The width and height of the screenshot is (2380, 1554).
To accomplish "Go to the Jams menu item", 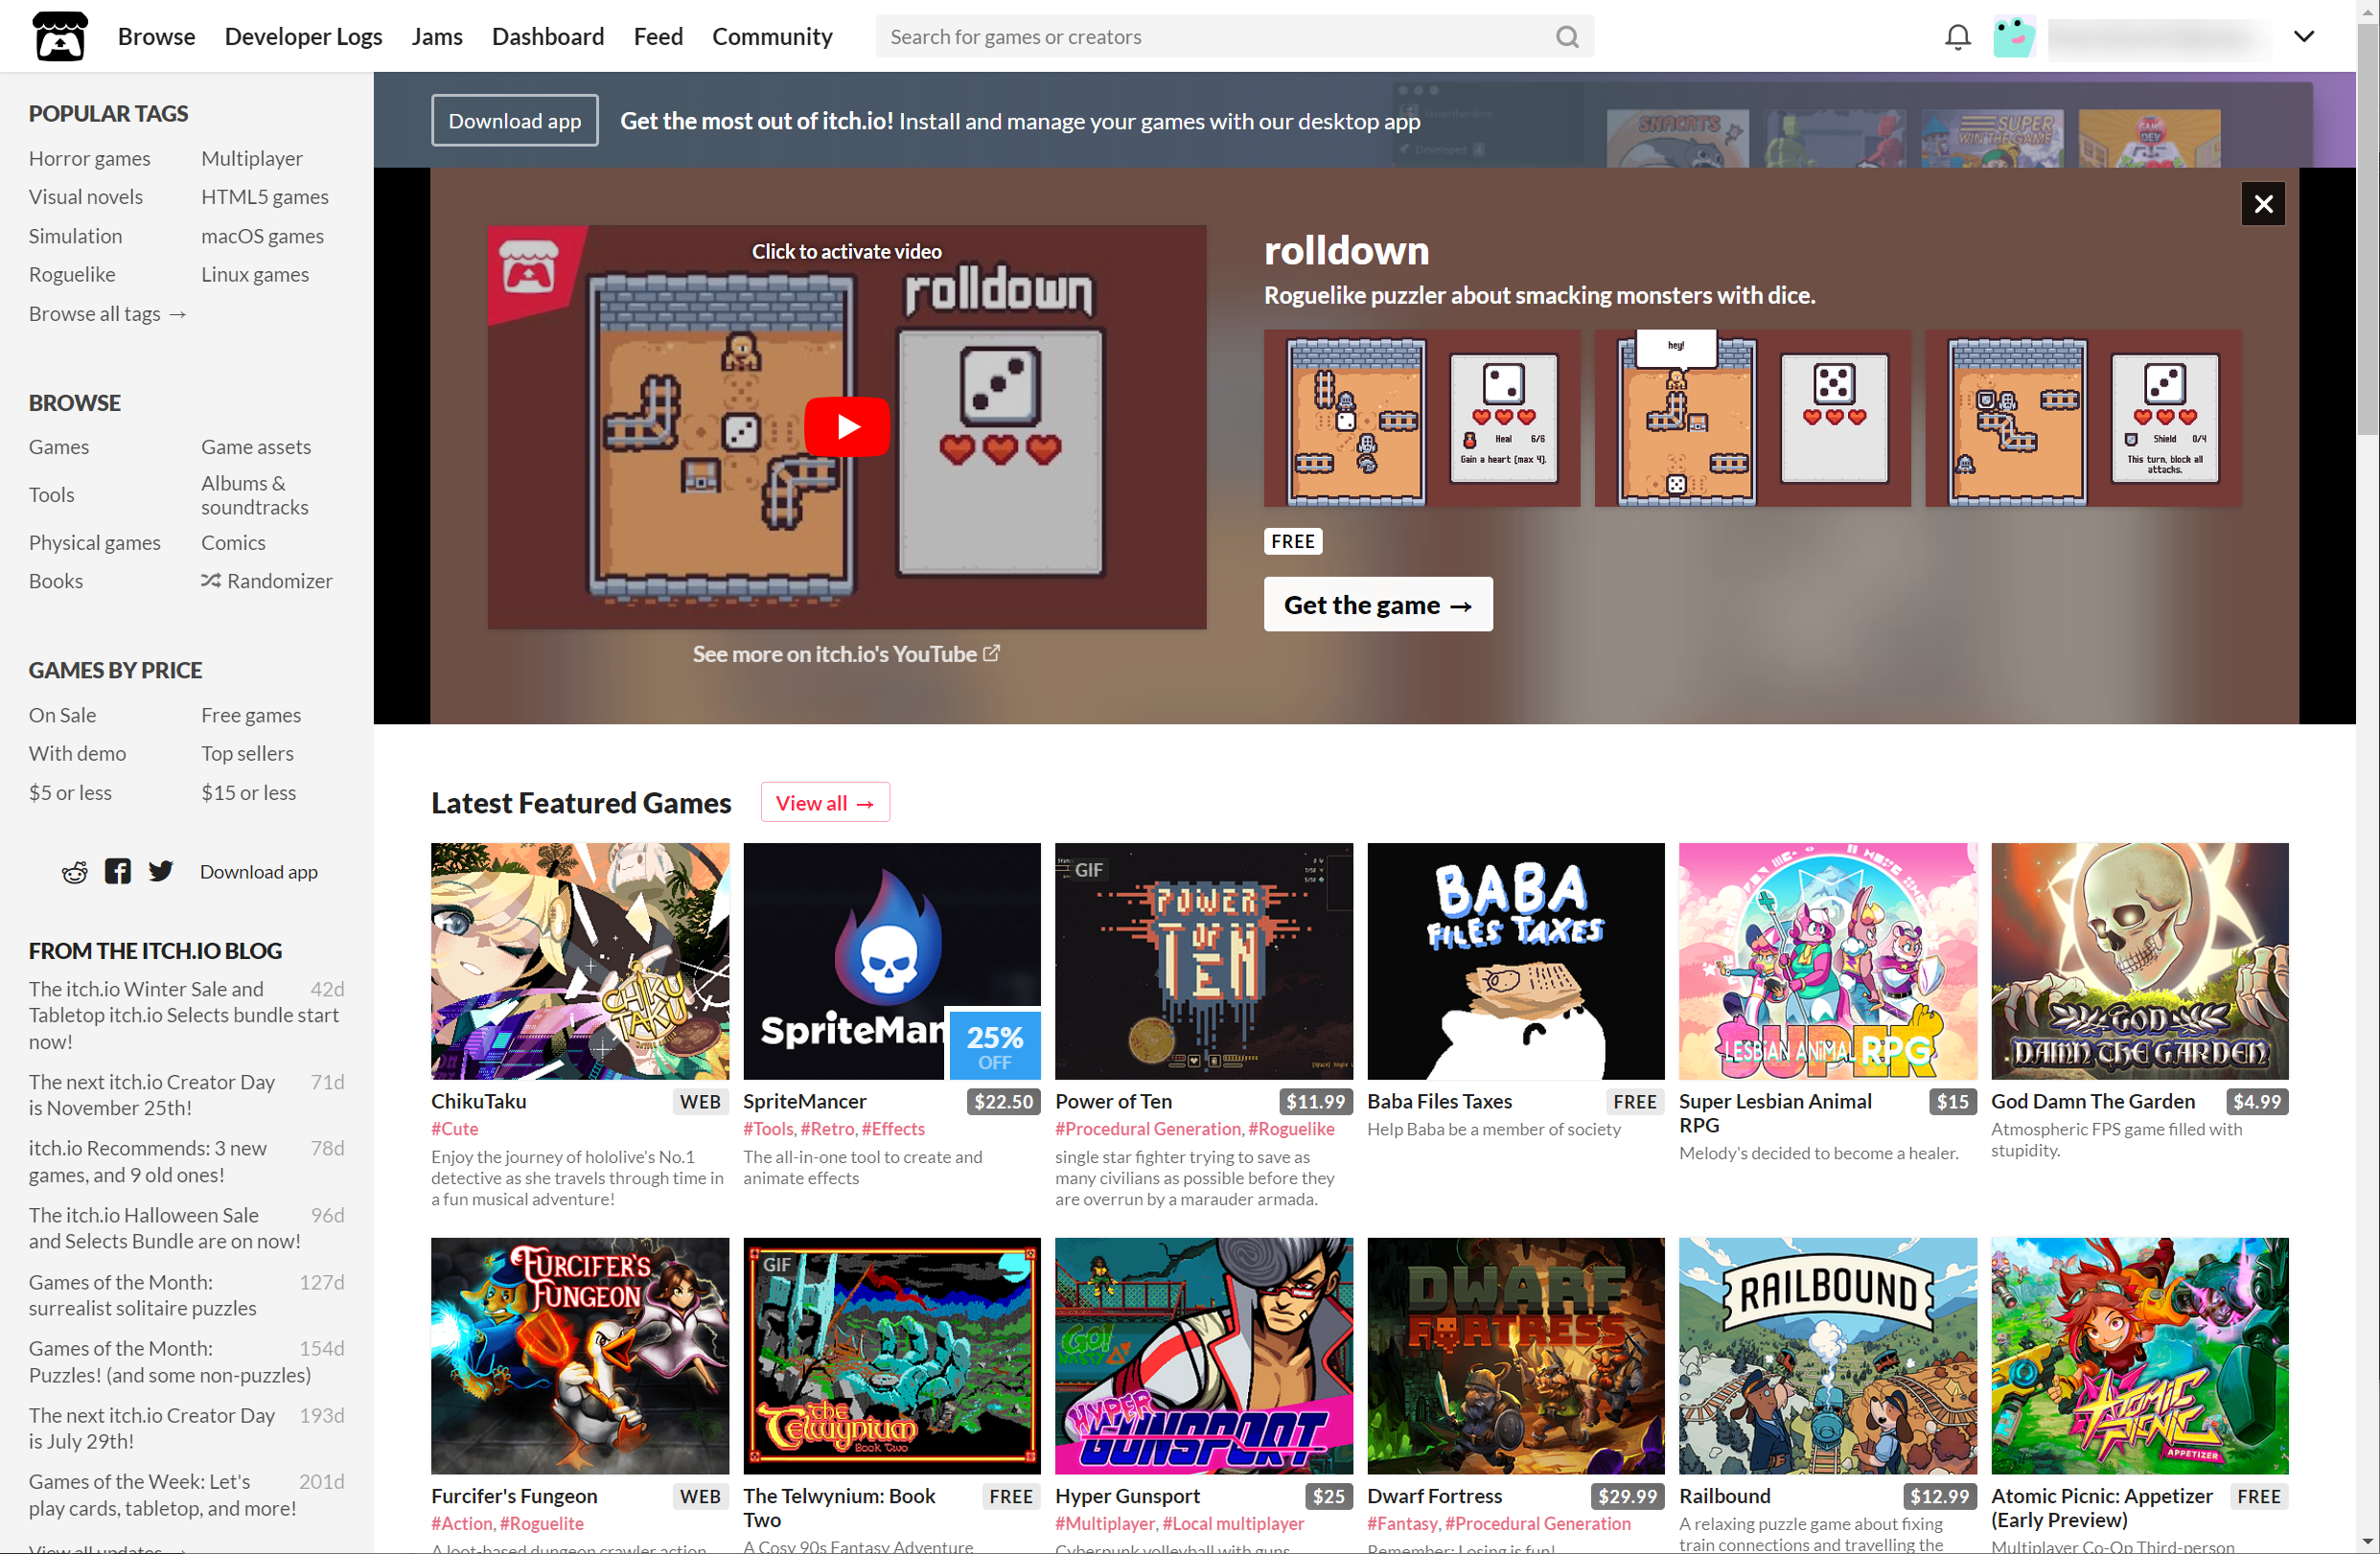I will (437, 37).
